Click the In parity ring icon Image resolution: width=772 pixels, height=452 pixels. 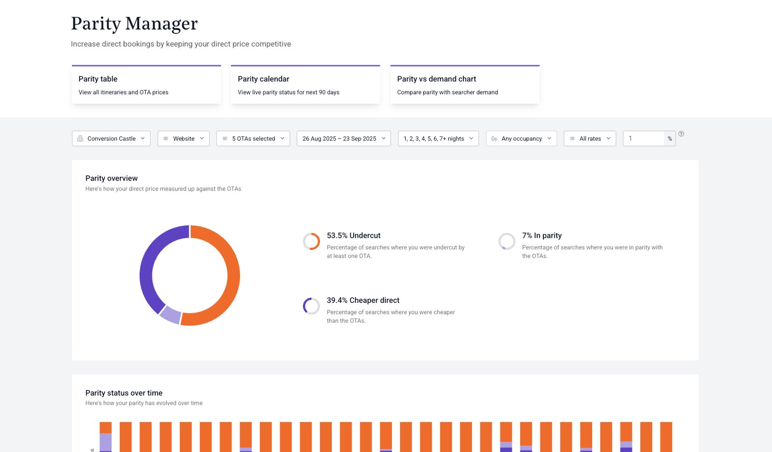(507, 241)
